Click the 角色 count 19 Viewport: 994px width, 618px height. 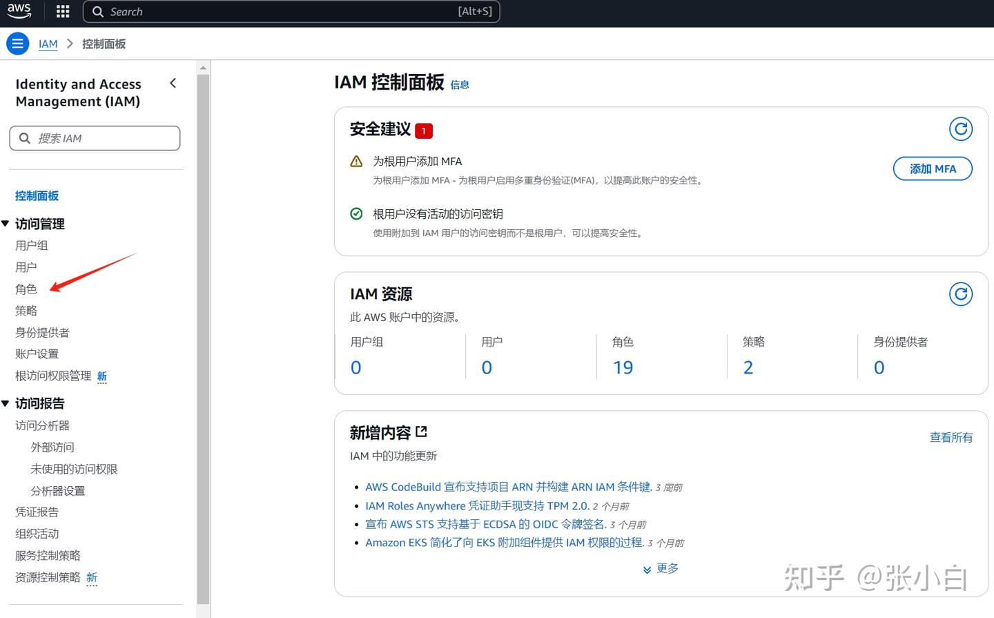(623, 367)
